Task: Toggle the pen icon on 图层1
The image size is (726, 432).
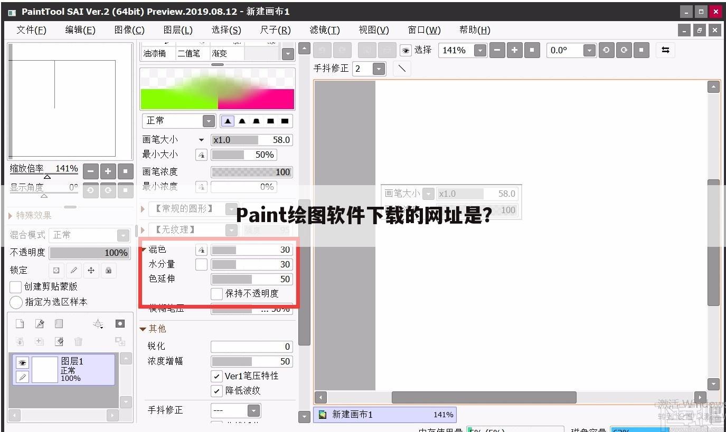Action: point(22,377)
